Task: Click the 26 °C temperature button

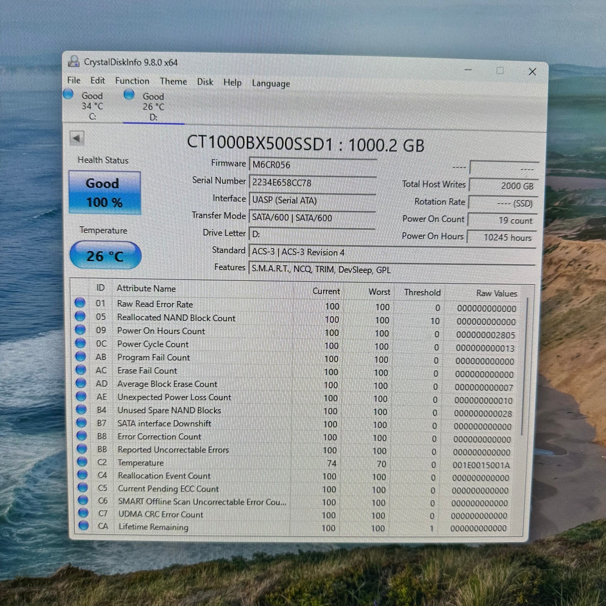Action: pos(105,255)
